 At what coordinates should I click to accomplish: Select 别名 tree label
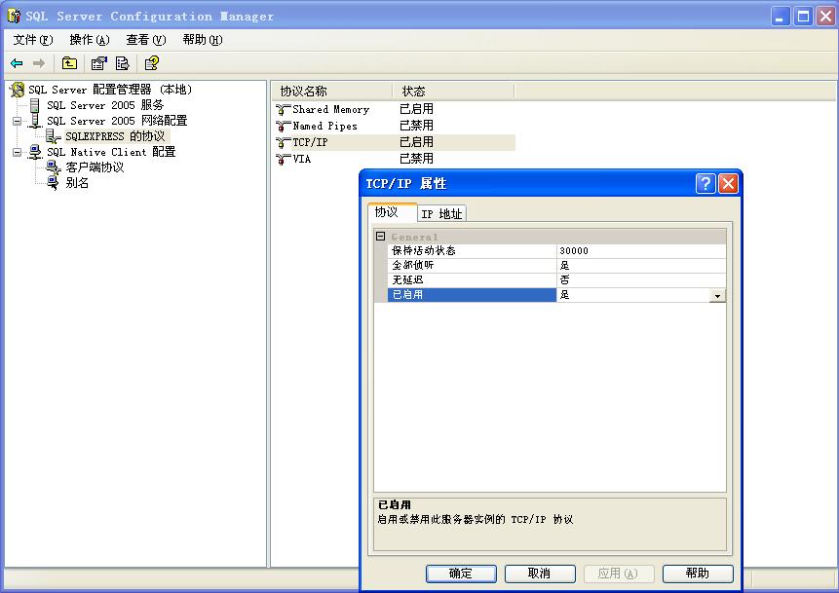(77, 183)
